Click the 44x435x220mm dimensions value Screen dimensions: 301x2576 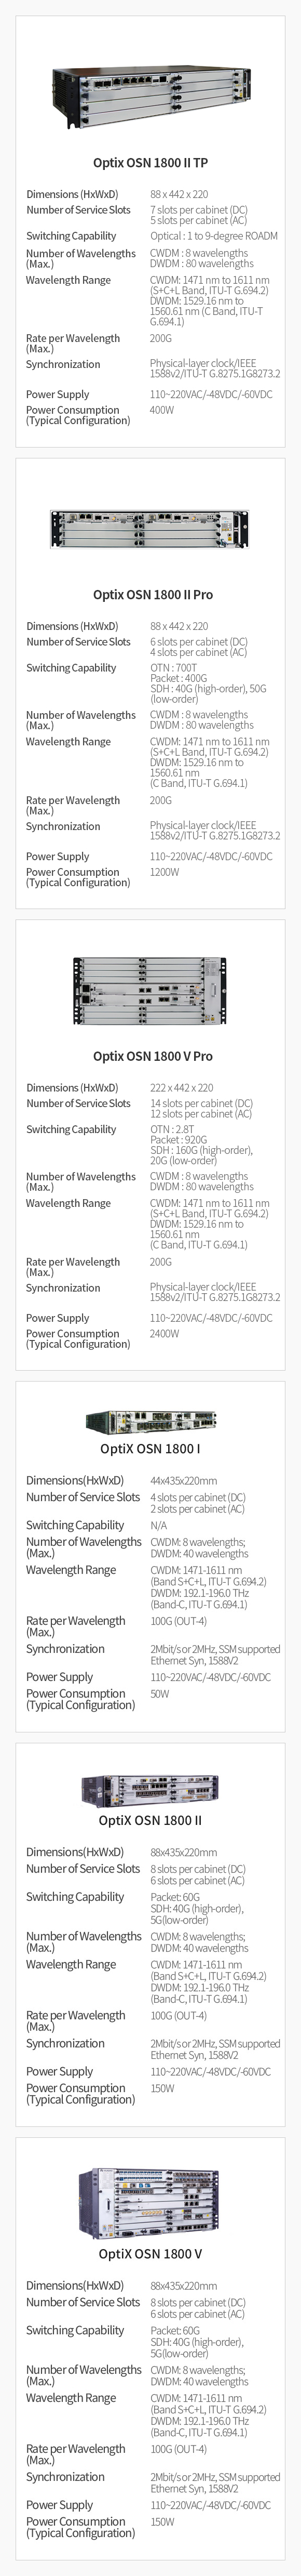(x=184, y=1480)
